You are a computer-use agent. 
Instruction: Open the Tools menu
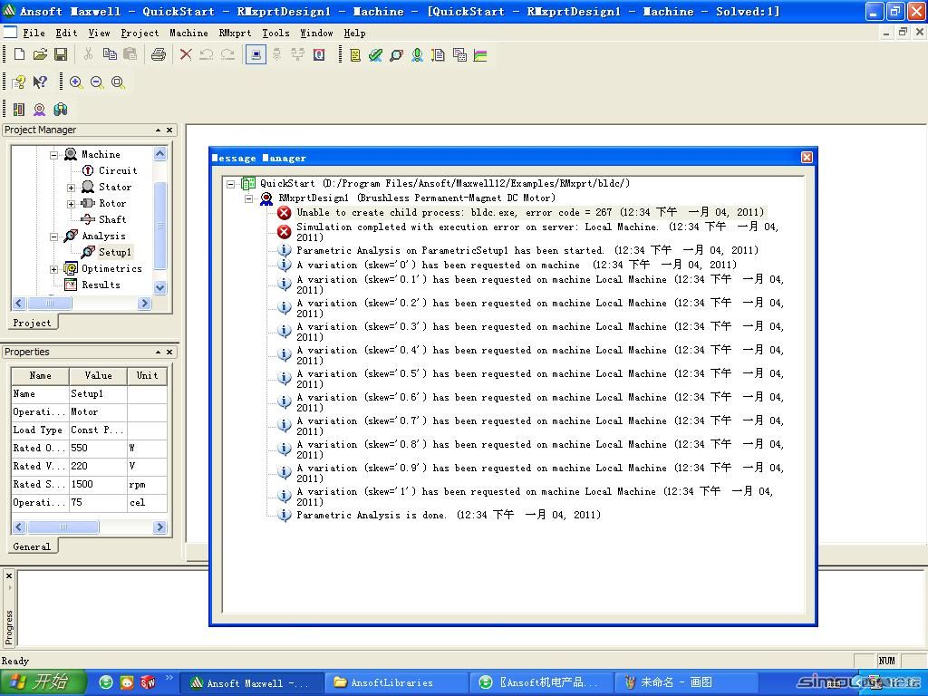pos(275,33)
